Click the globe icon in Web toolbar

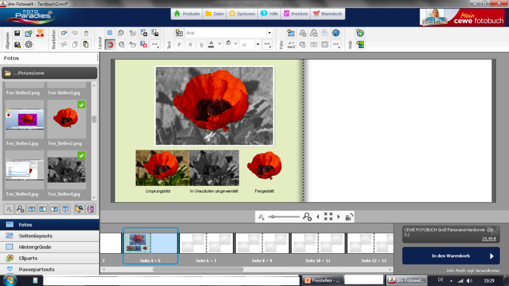coord(360,33)
